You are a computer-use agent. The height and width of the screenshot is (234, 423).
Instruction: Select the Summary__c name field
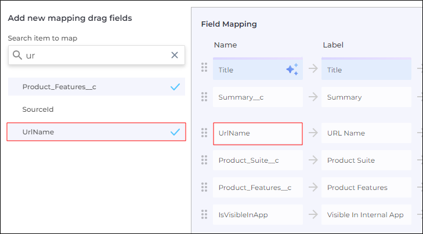pos(258,97)
